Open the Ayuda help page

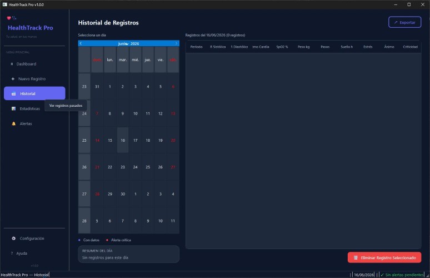pyautogui.click(x=34, y=253)
